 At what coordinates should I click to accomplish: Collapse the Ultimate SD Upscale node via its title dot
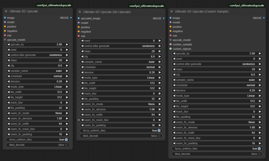pos(6,11)
